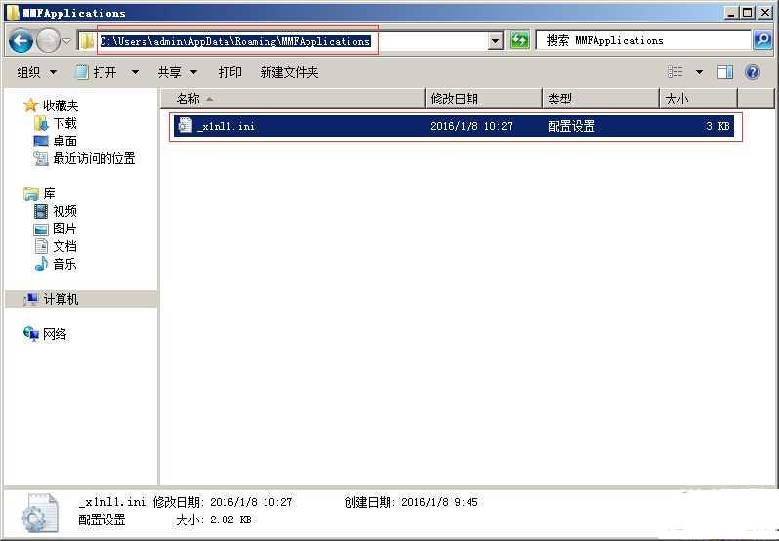This screenshot has height=541, width=779.
Task: Open recent locations dropdown beside navigation arrows
Action: pos(67,41)
